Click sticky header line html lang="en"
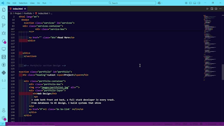Viewport: 224px width, 126px height. [x=29, y=17]
